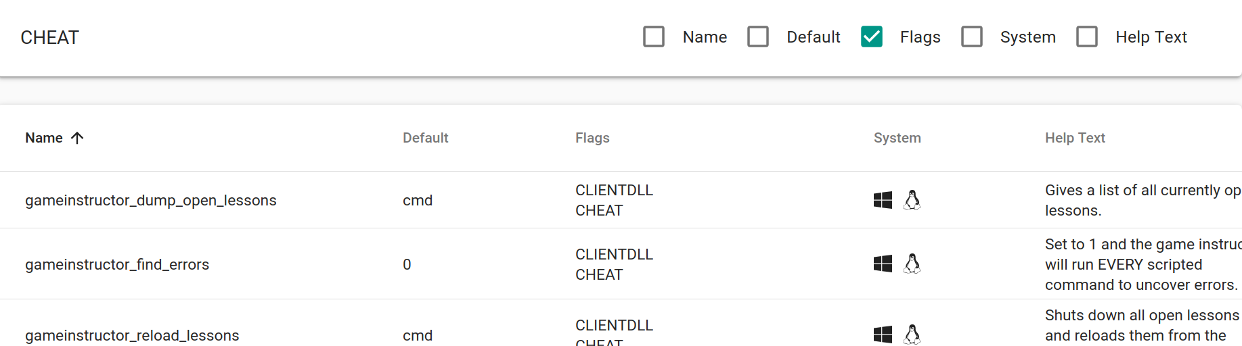Sort table by Name column header

click(x=44, y=138)
